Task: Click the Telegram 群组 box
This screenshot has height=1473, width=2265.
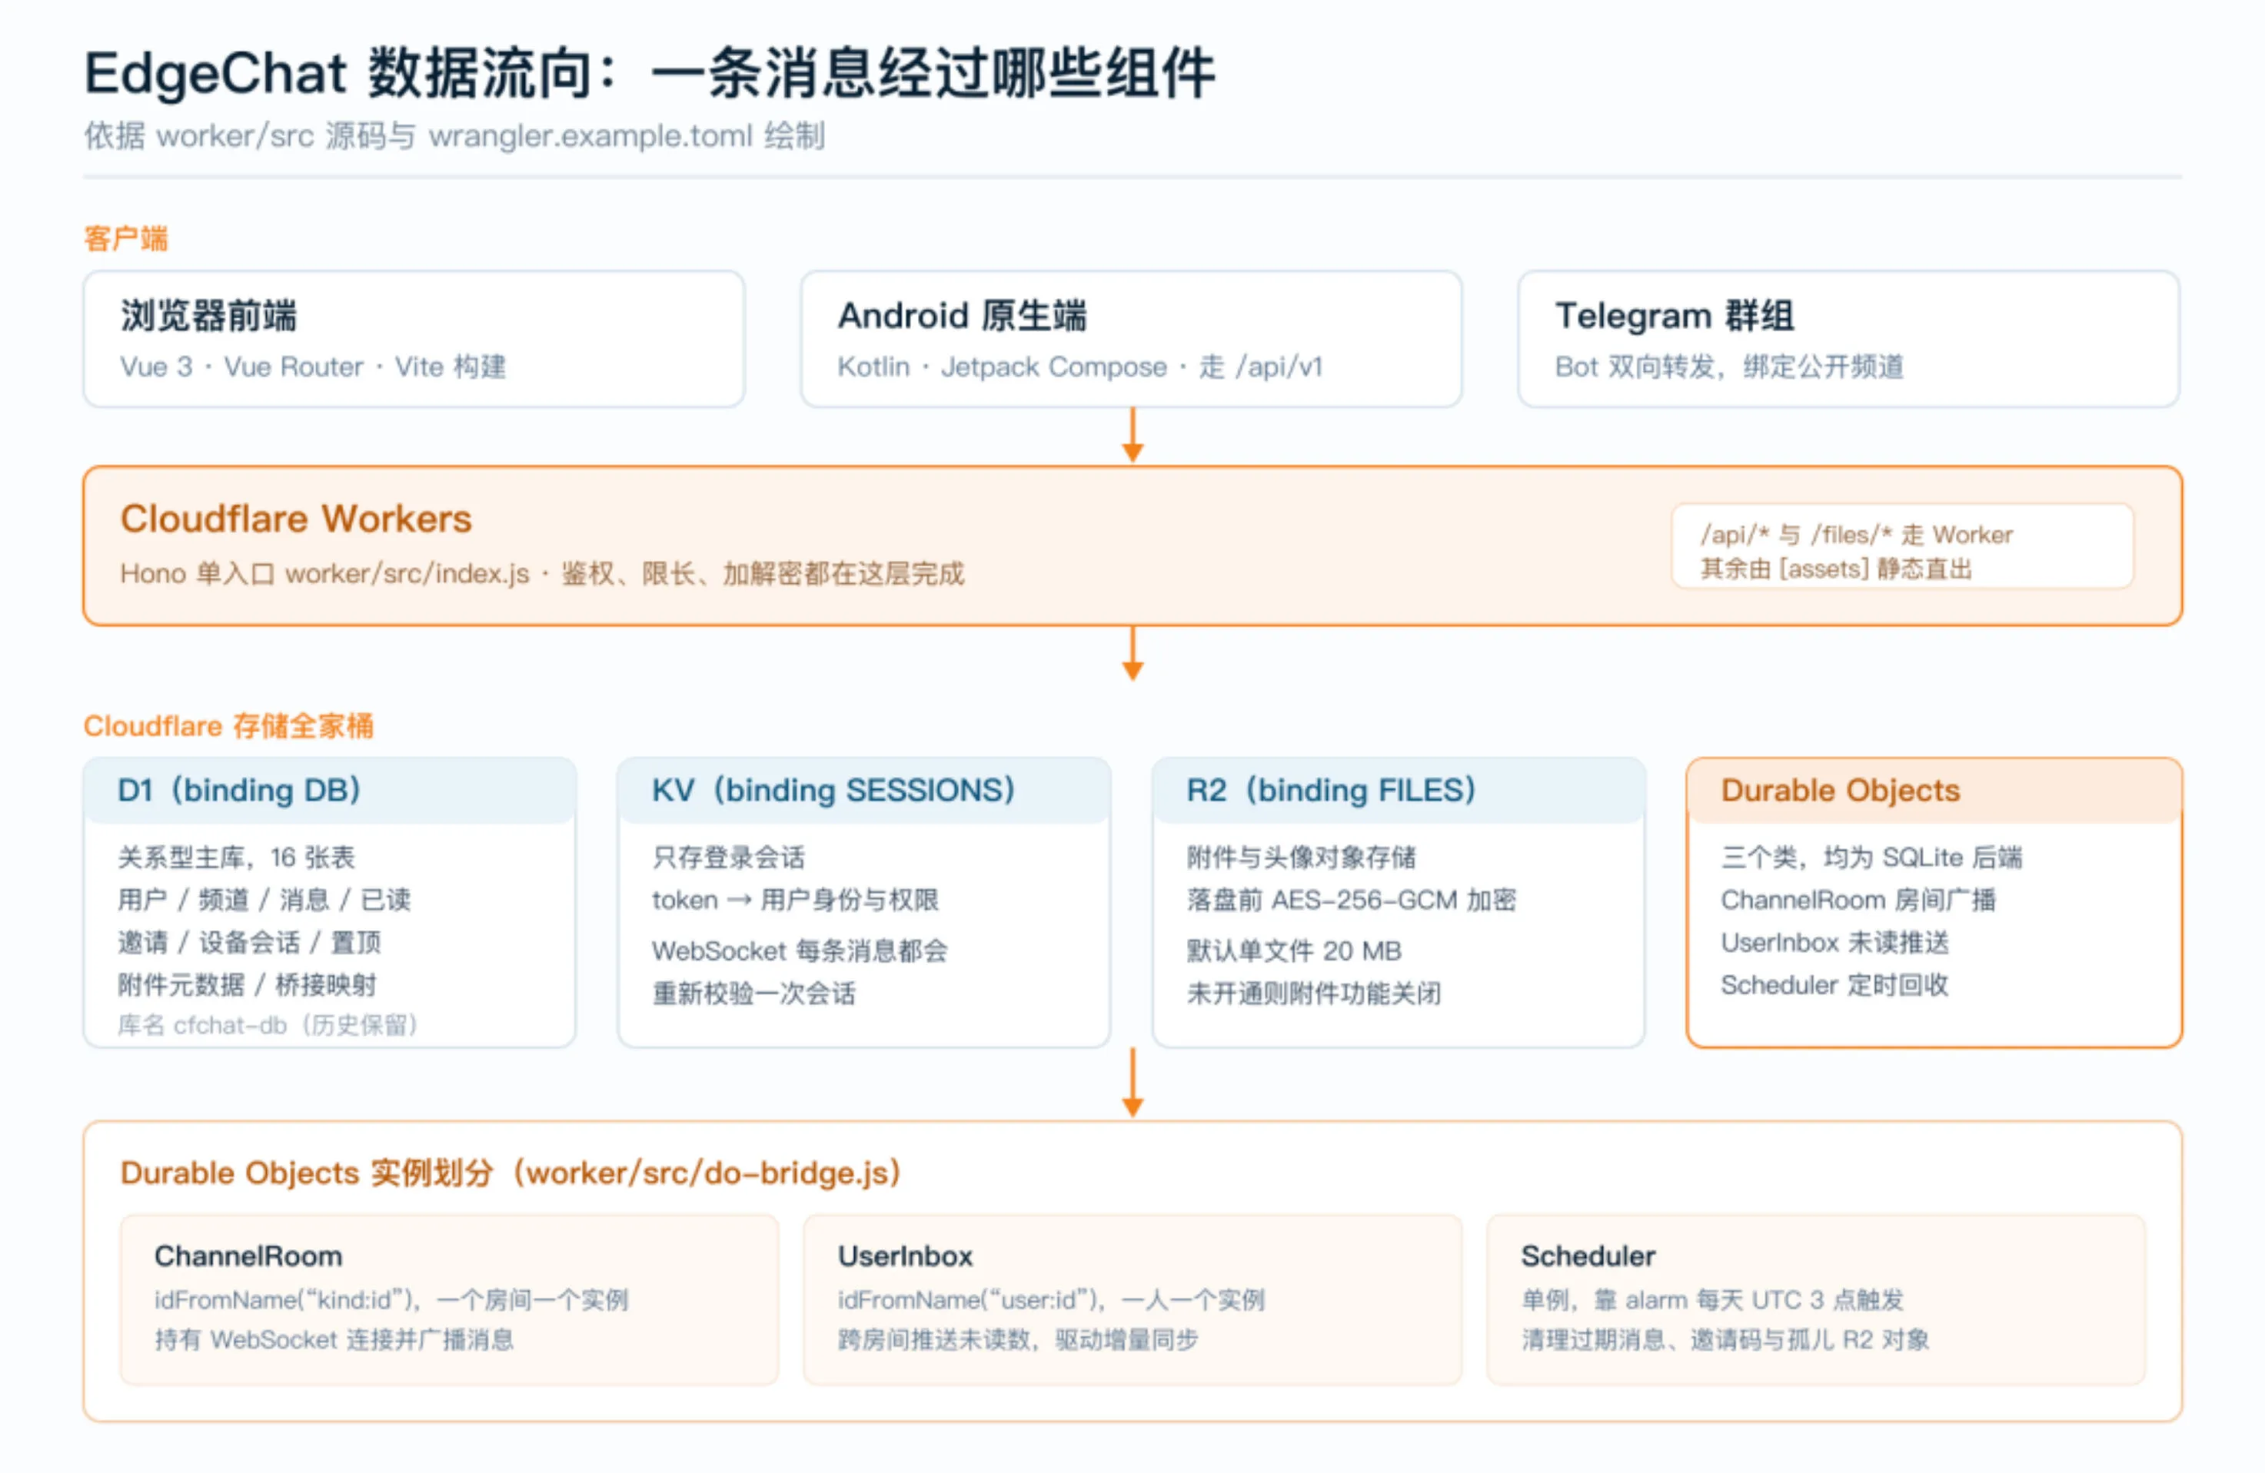Action: (1848, 339)
